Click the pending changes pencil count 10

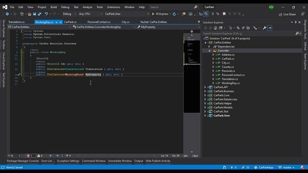(245, 168)
